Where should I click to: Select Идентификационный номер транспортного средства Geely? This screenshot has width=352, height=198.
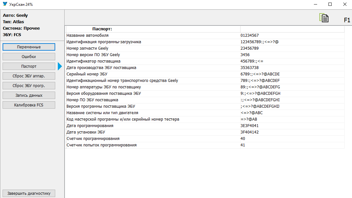pos(122,81)
